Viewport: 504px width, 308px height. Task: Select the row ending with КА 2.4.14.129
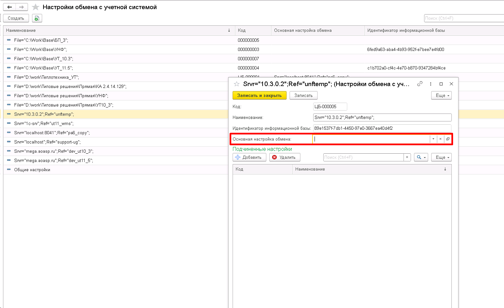pyautogui.click(x=116, y=87)
